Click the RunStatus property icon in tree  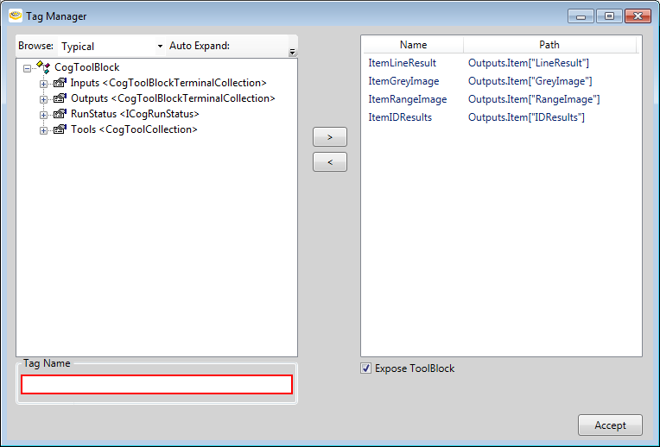pos(60,114)
